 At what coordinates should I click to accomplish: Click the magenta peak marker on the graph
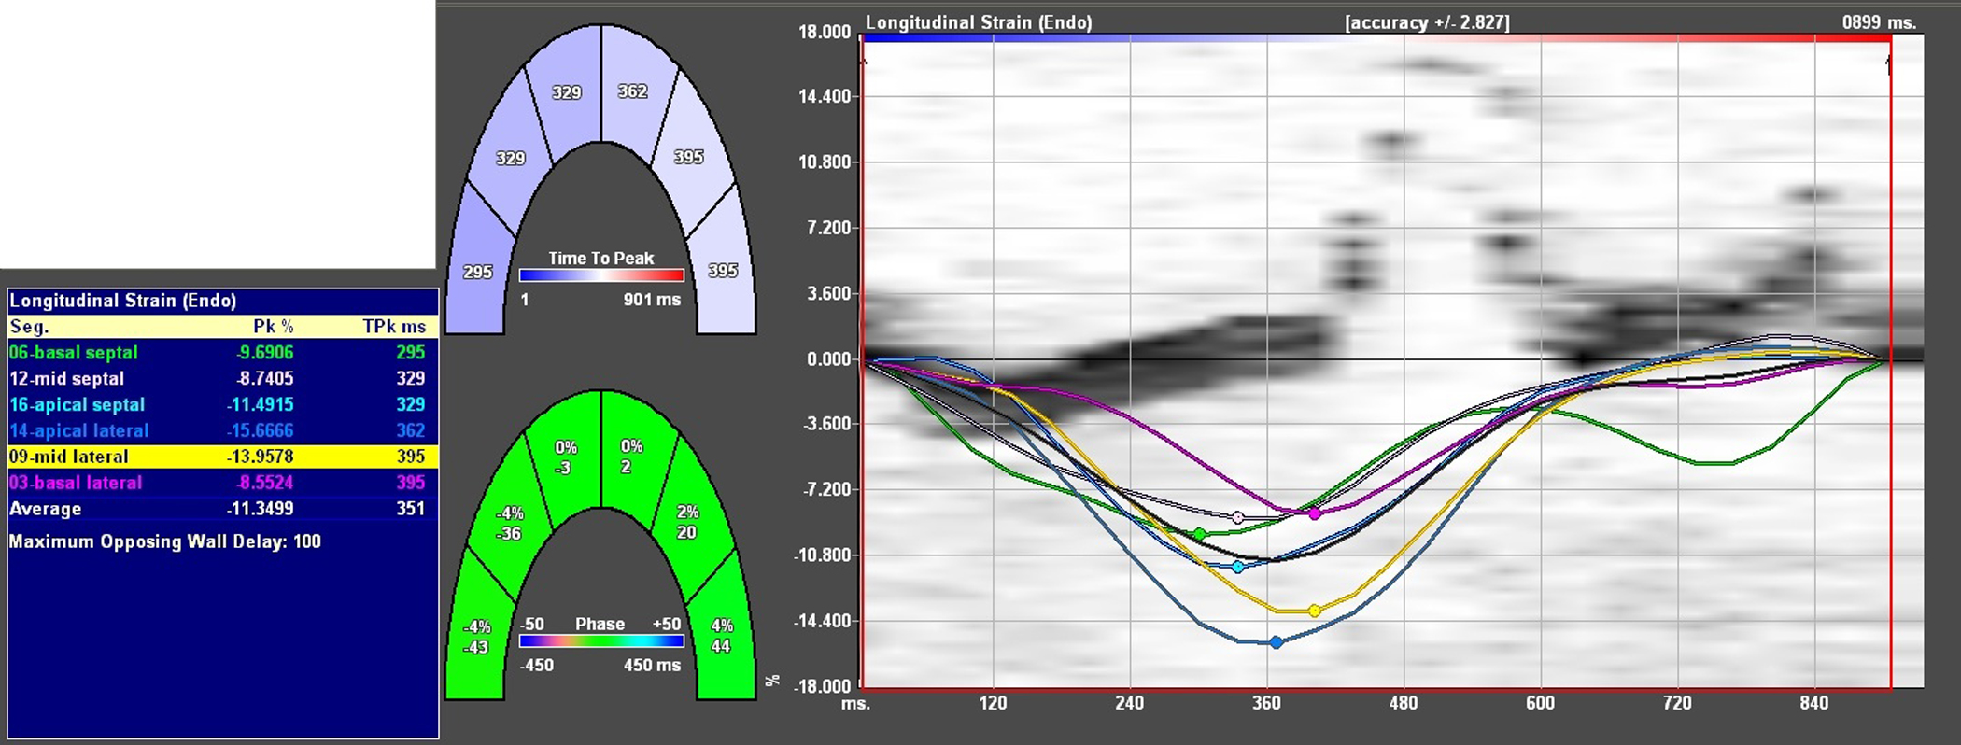click(x=1315, y=514)
